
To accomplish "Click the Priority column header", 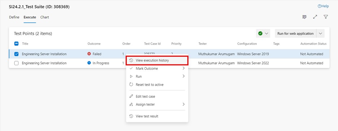I will coord(176,44).
